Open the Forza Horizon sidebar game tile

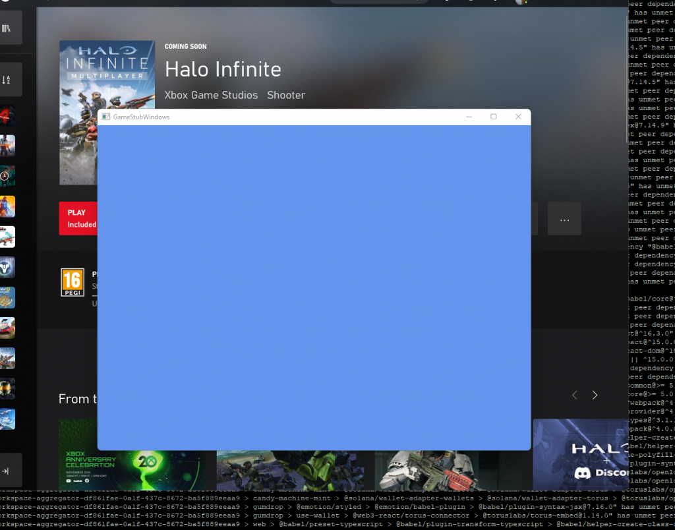(x=7, y=328)
